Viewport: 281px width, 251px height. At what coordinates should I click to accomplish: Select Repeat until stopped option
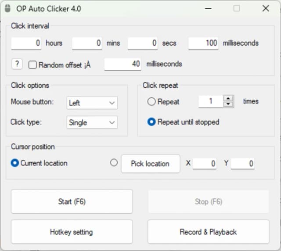pyautogui.click(x=151, y=122)
